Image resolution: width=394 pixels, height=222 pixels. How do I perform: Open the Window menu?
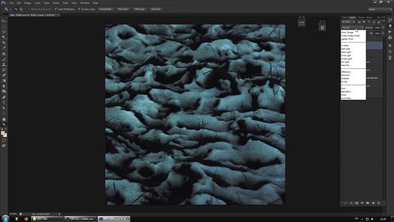85,3
